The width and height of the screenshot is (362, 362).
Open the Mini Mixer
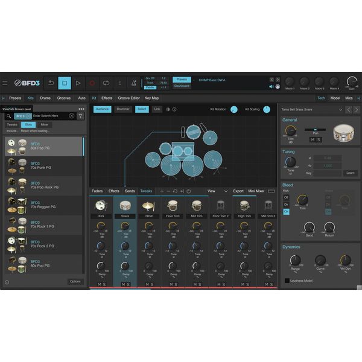click(256, 191)
